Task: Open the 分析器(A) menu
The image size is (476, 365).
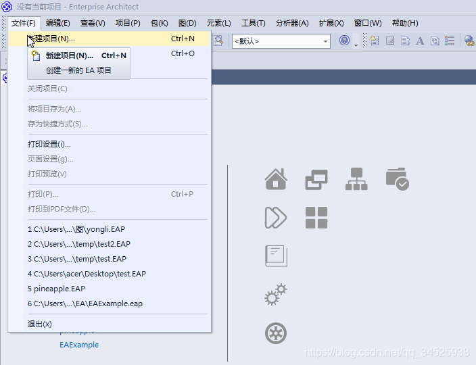Action: click(292, 23)
